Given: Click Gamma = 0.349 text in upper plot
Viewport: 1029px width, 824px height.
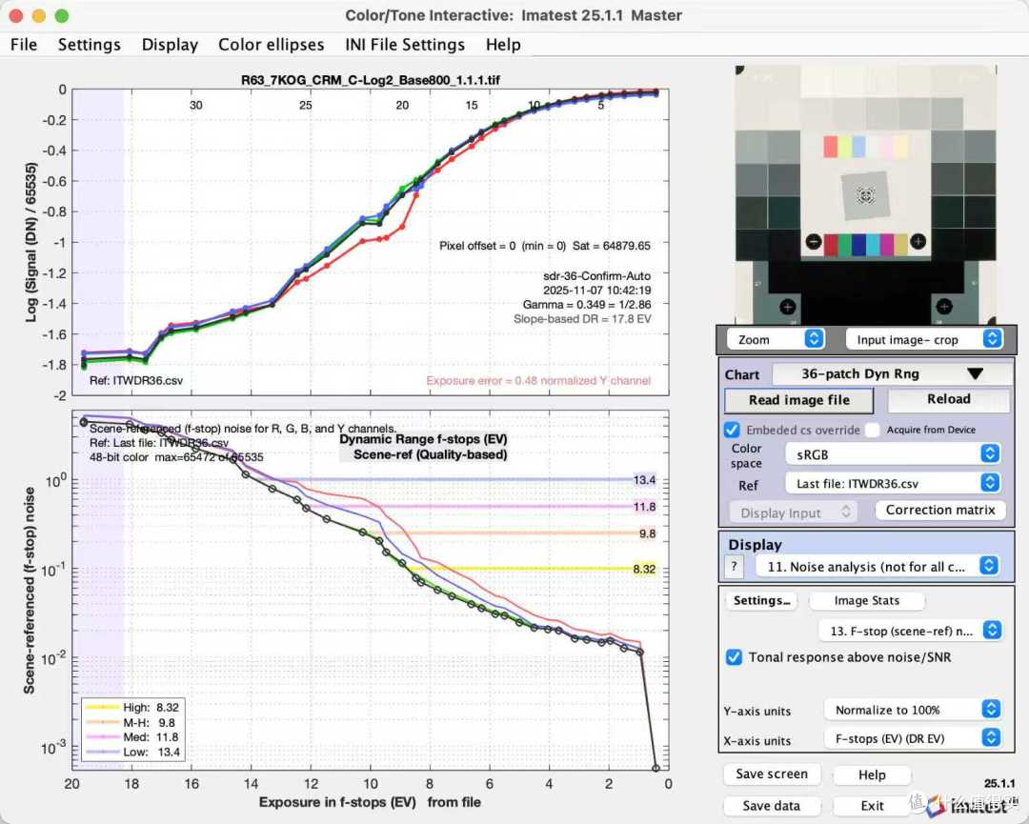Looking at the screenshot, I should point(587,305).
